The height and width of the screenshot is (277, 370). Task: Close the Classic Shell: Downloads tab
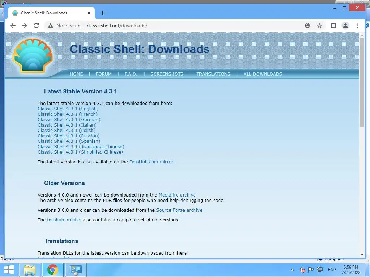(89, 13)
